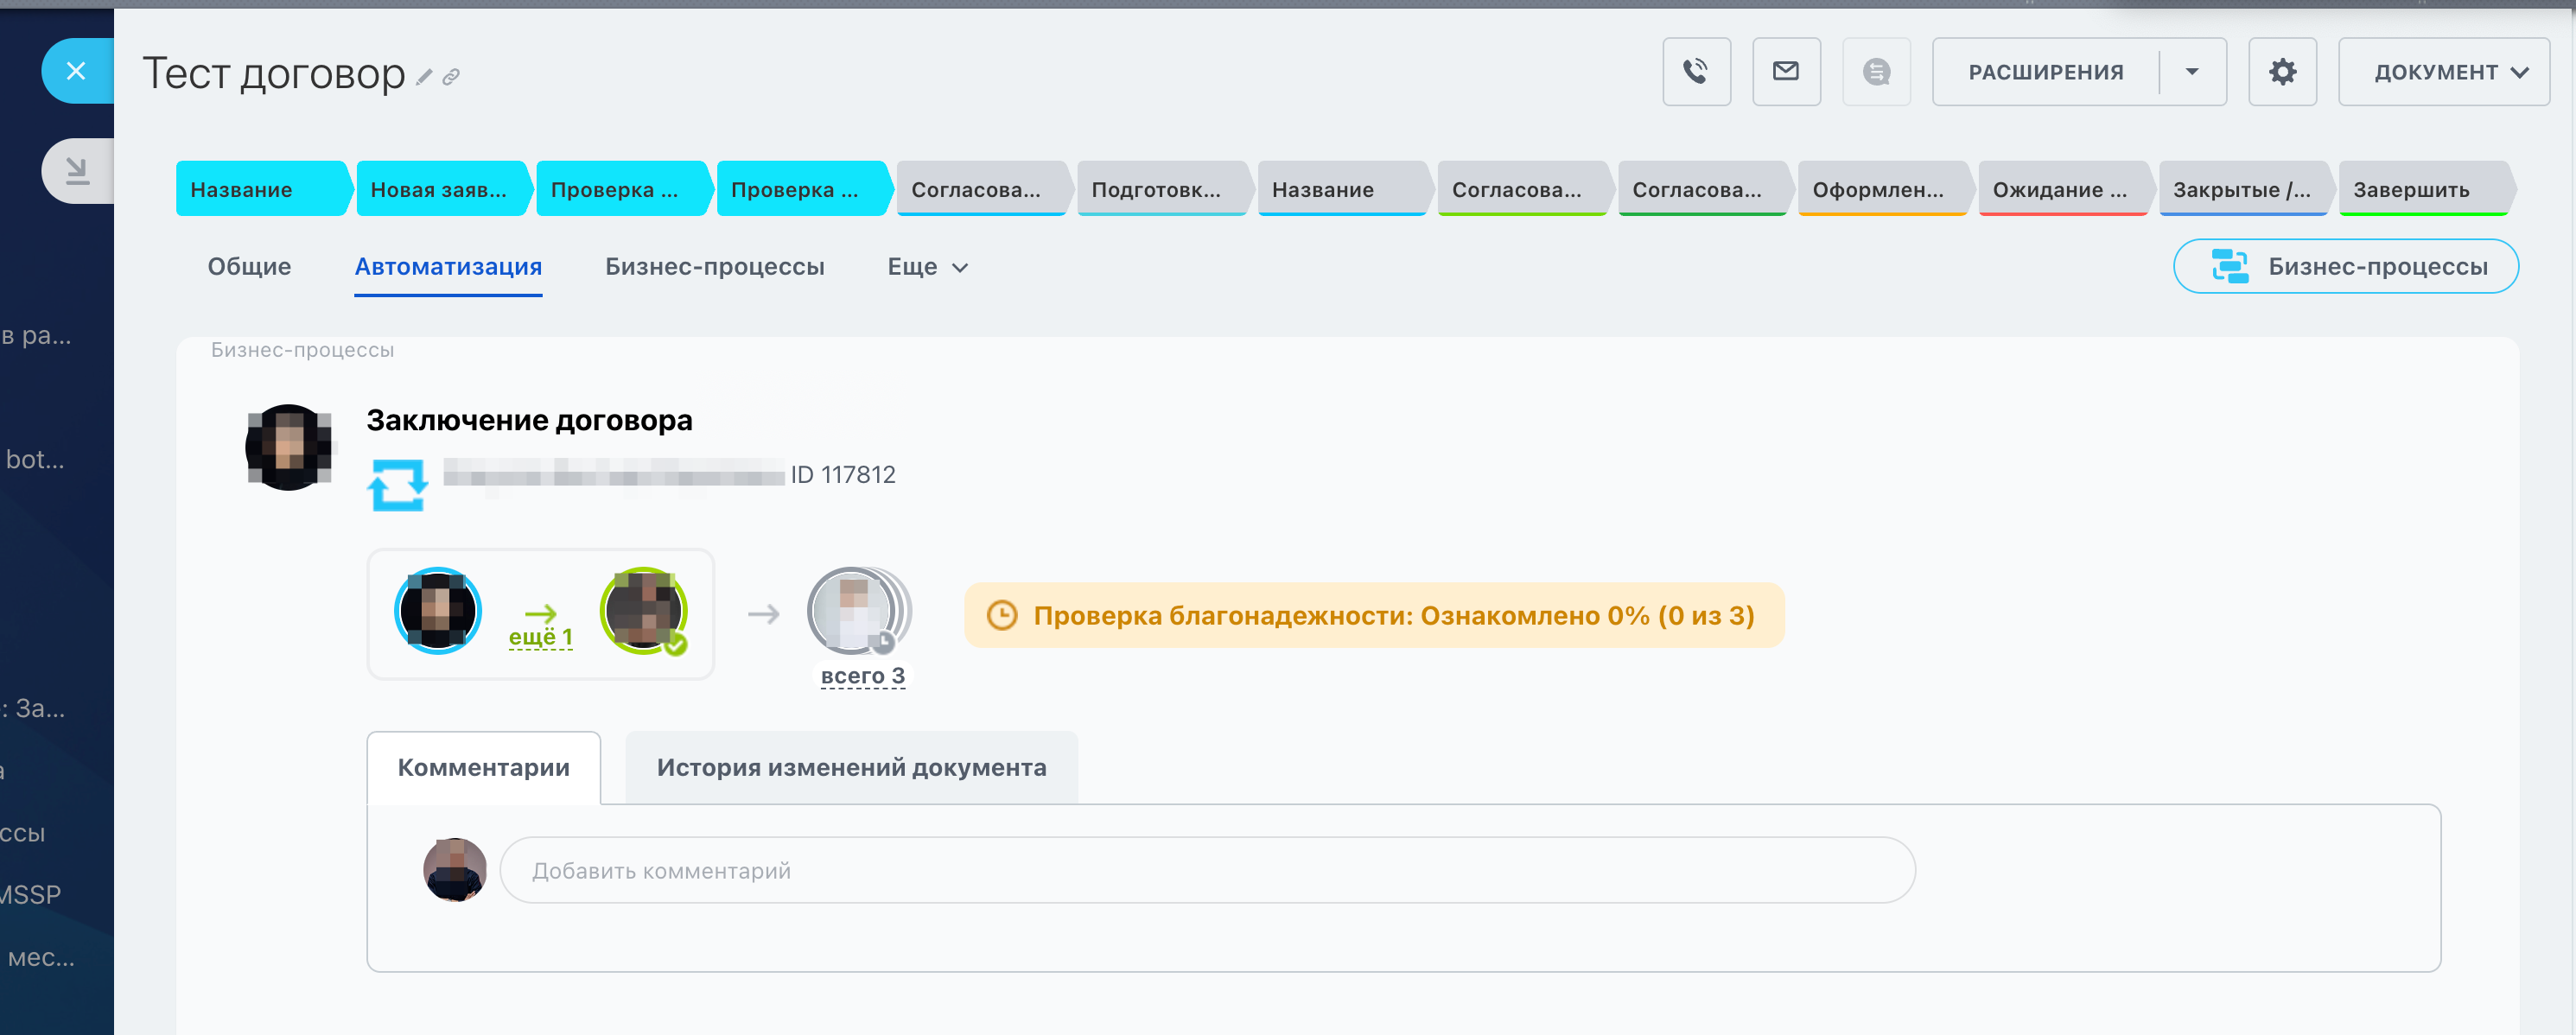Click the Добавить комментарий input field
This screenshot has width=2576, height=1035.
[x=1206, y=870]
